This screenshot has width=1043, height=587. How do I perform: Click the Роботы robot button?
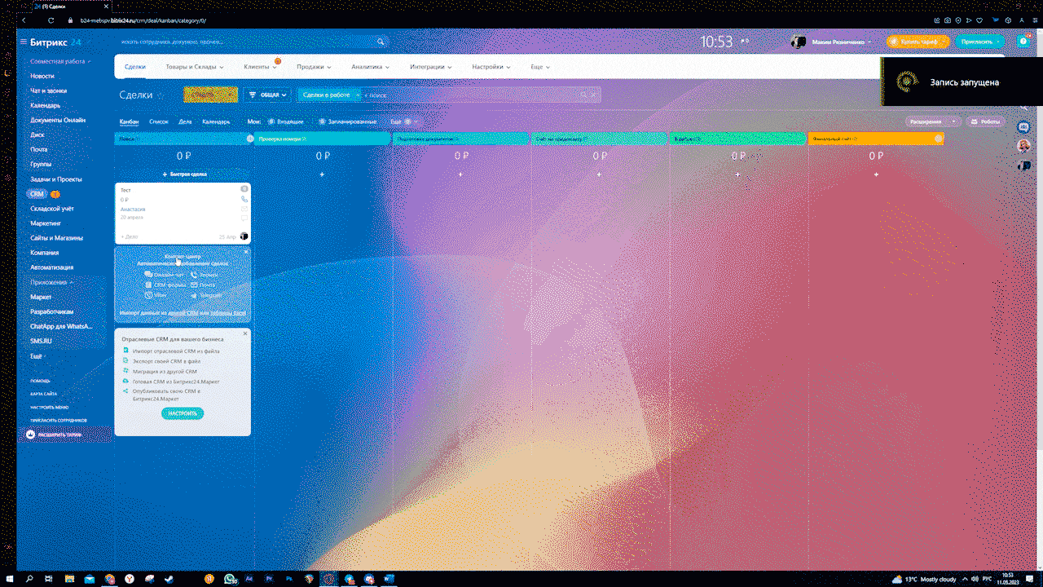point(985,121)
